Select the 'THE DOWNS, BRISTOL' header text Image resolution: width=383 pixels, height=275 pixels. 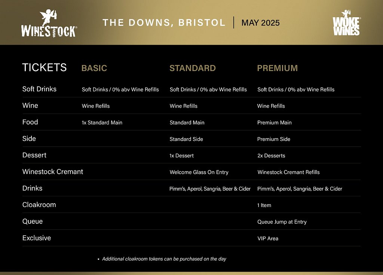[x=164, y=23]
